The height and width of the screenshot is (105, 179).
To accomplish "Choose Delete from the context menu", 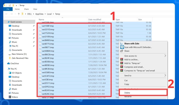I will tap(127, 93).
